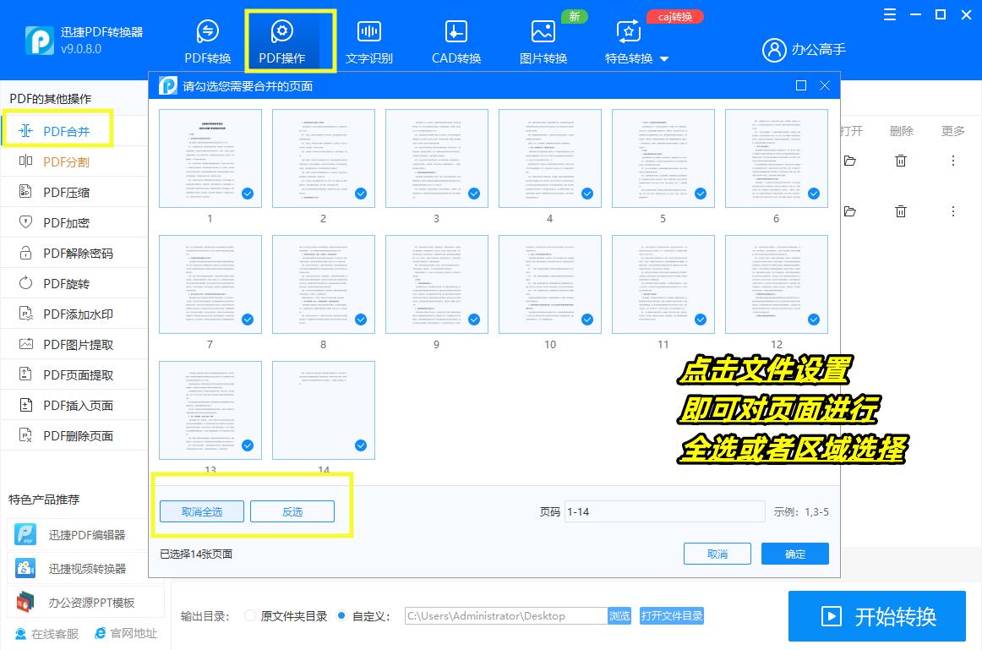Click the PDF删除页面 sidebar icon
The height and width of the screenshot is (650, 982).
click(25, 435)
